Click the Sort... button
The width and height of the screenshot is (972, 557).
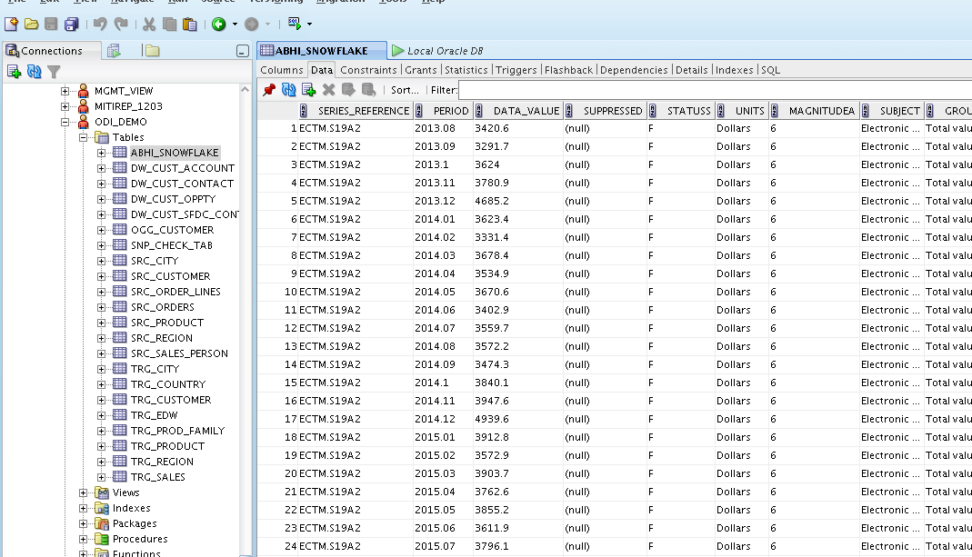point(405,90)
